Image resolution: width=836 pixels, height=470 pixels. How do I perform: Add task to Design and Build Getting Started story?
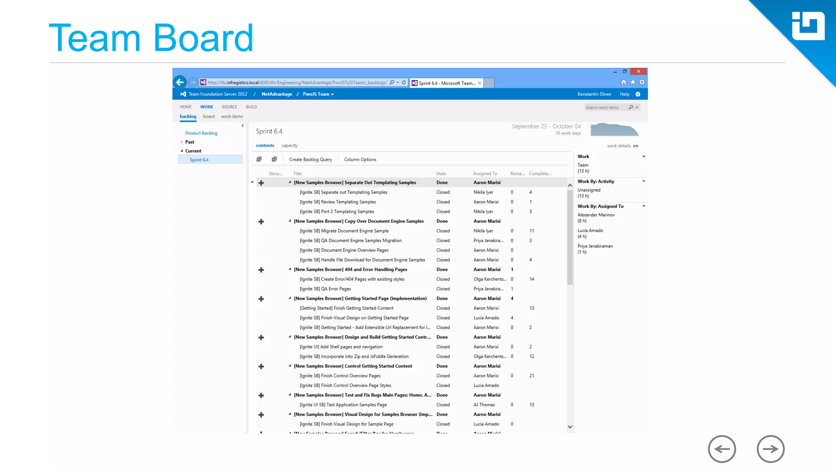[x=261, y=337]
